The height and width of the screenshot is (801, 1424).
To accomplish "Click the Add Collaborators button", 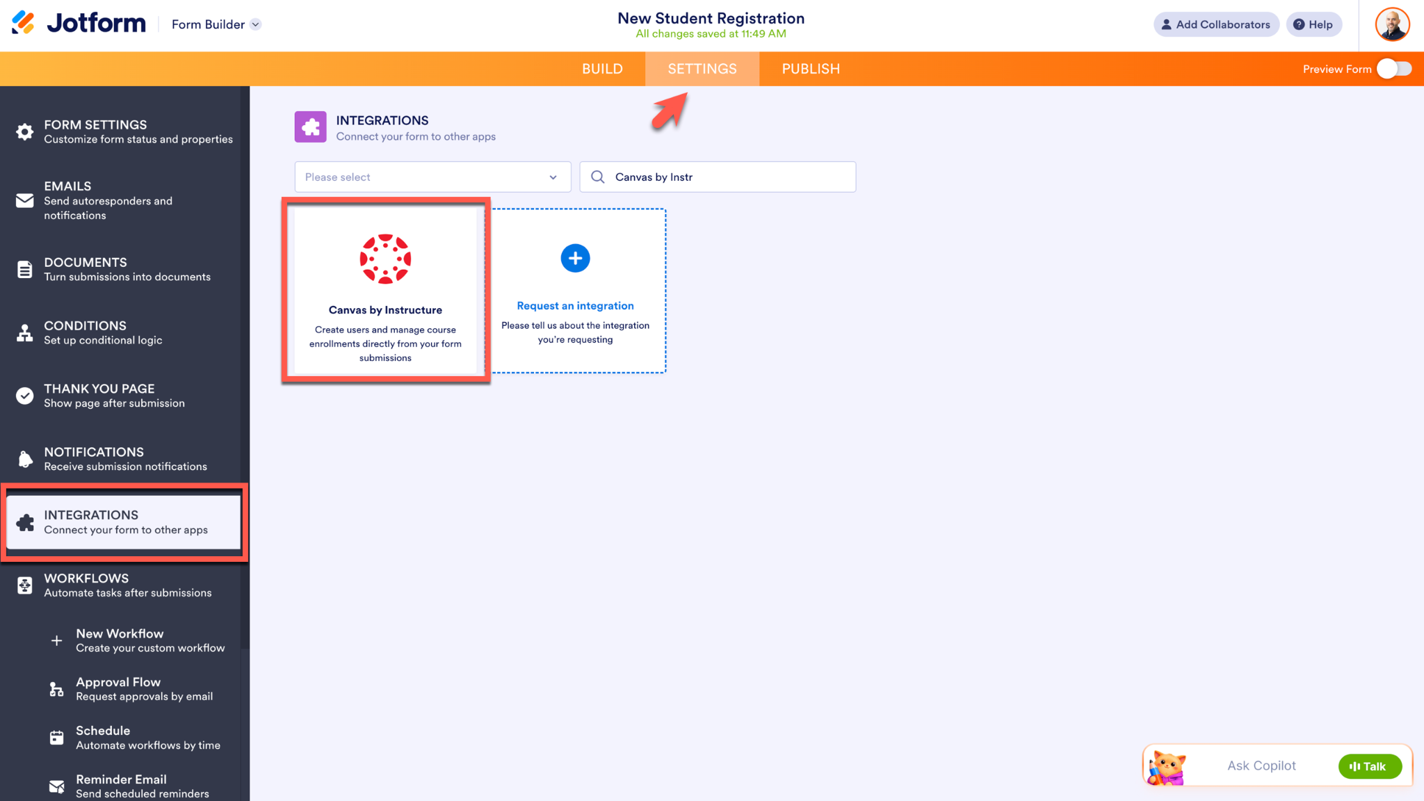I will tap(1216, 24).
